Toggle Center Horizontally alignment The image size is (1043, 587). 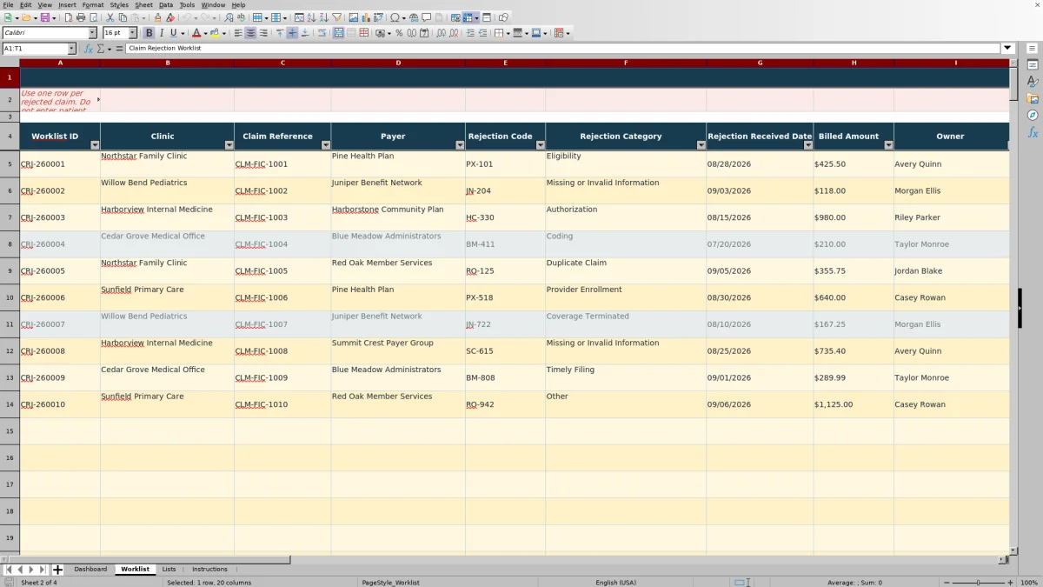point(250,33)
